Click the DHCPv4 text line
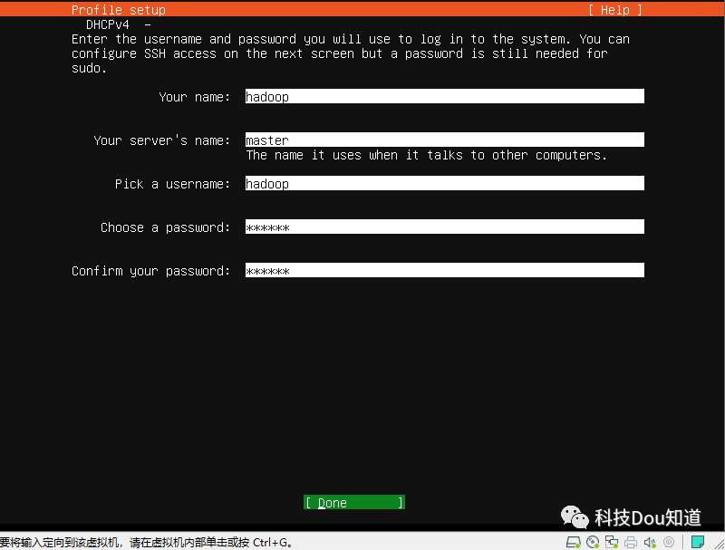The image size is (725, 550). pyautogui.click(x=119, y=24)
